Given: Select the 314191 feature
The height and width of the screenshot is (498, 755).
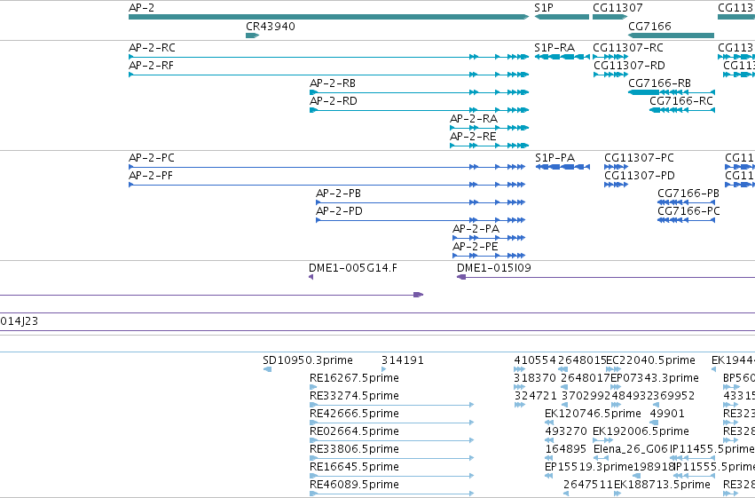Looking at the screenshot, I should [x=384, y=369].
